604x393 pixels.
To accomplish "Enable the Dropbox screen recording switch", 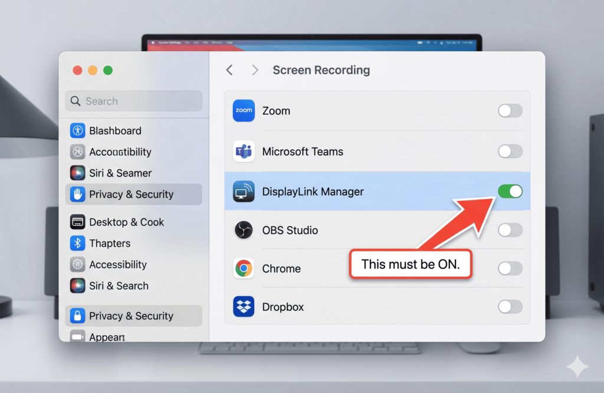I will point(510,307).
